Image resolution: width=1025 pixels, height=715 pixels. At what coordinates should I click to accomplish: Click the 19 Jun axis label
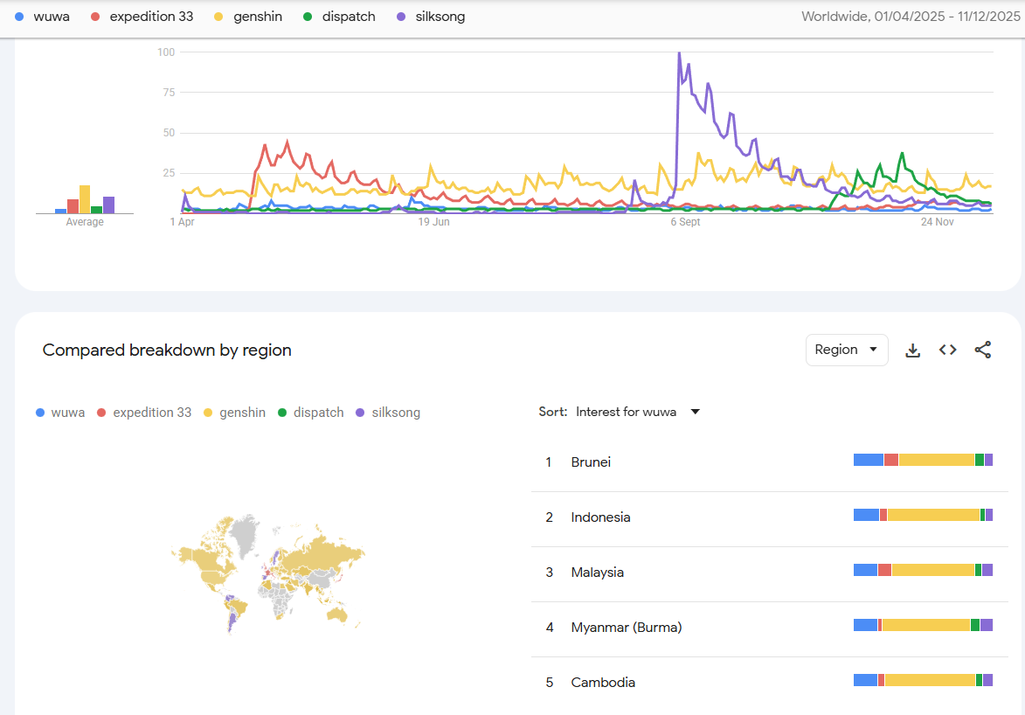pos(433,222)
